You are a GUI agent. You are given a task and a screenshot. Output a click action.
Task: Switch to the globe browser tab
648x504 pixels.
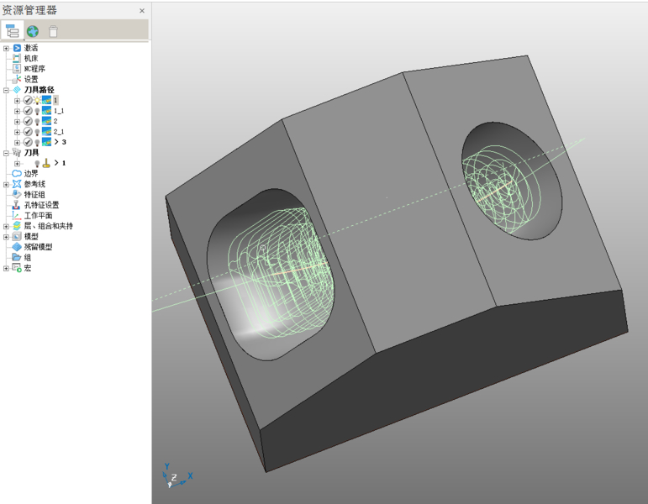[33, 31]
